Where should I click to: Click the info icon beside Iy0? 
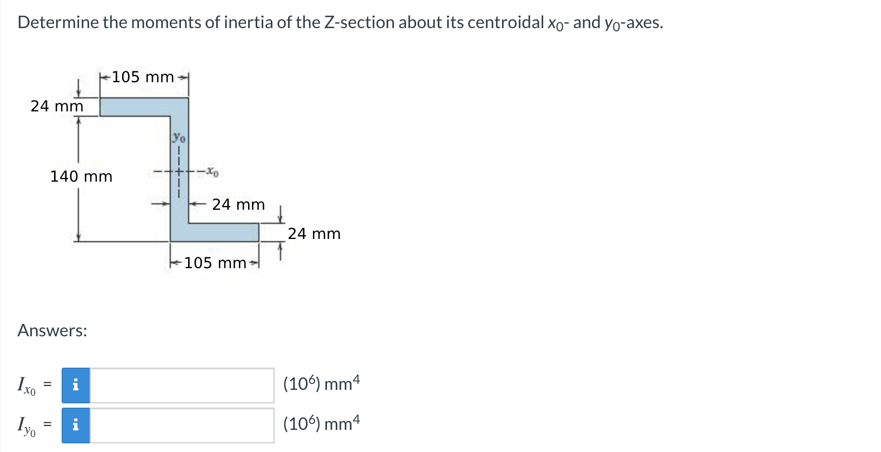coord(76,426)
